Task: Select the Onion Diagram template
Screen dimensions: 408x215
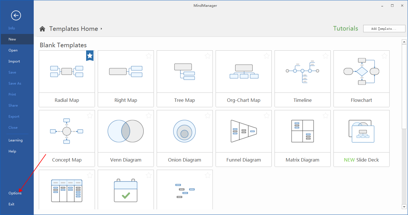Action: click(184, 131)
